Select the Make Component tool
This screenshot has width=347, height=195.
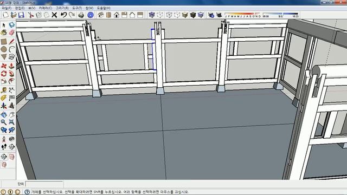(12, 25)
